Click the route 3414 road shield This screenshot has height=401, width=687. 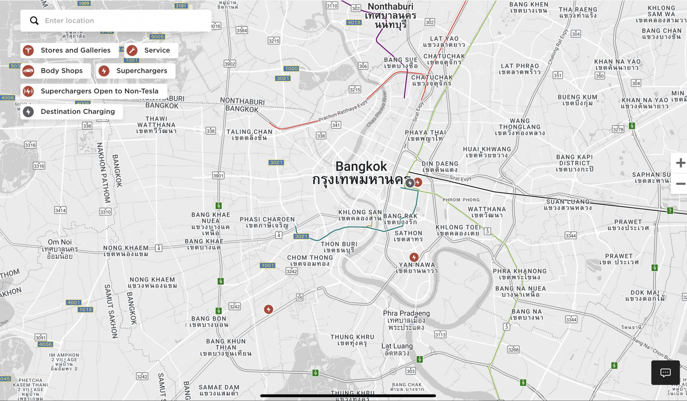[x=60, y=211]
